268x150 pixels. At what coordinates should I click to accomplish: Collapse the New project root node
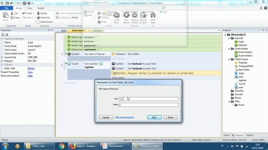pos(225,35)
